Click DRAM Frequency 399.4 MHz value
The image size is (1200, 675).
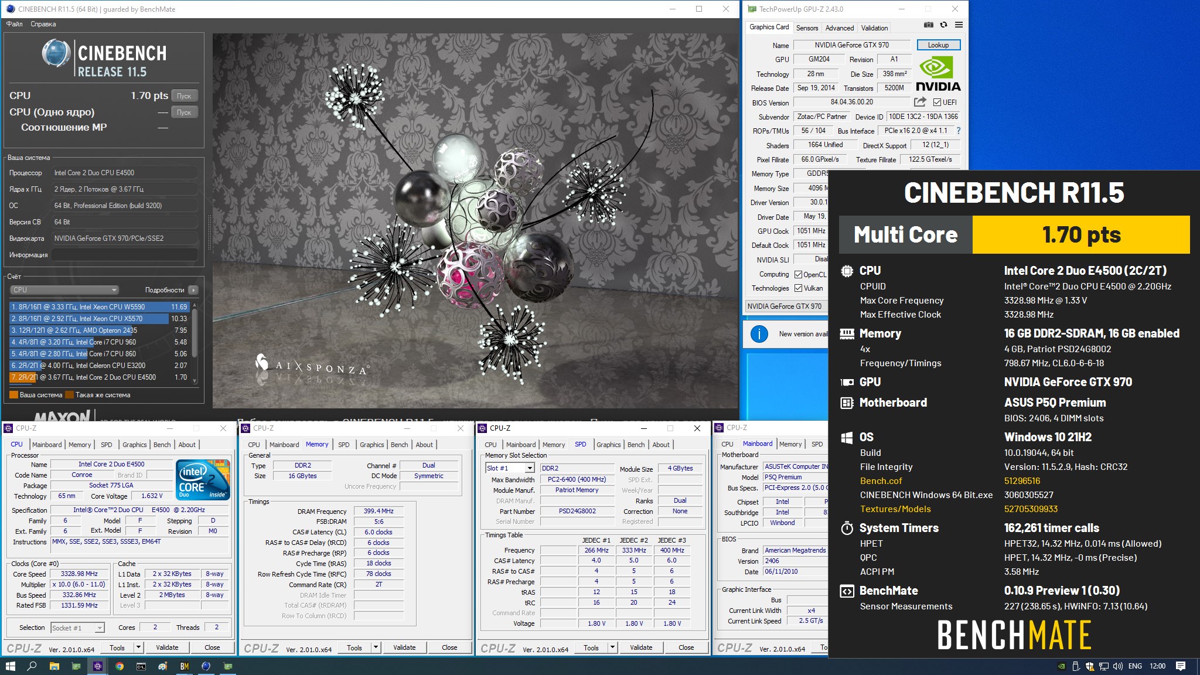click(379, 512)
